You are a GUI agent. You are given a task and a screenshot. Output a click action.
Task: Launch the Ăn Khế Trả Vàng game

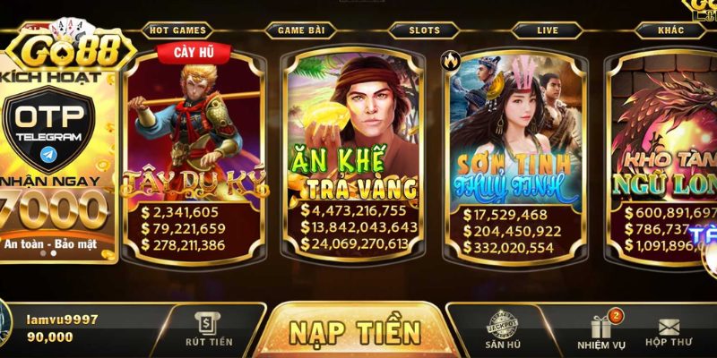pyautogui.click(x=352, y=153)
